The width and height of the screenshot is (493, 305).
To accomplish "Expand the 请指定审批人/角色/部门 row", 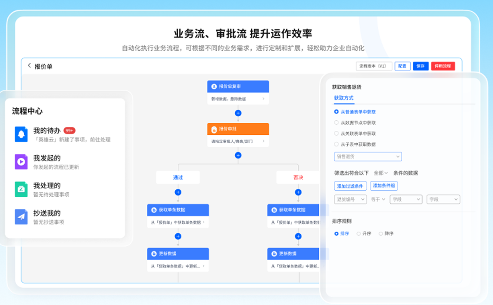I will tap(238, 141).
